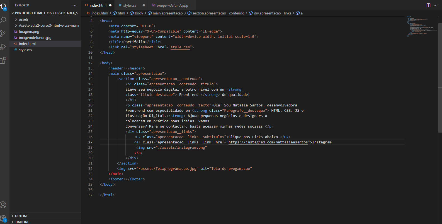
Task: Open the Run and Debug view
Action: click(x=3, y=47)
